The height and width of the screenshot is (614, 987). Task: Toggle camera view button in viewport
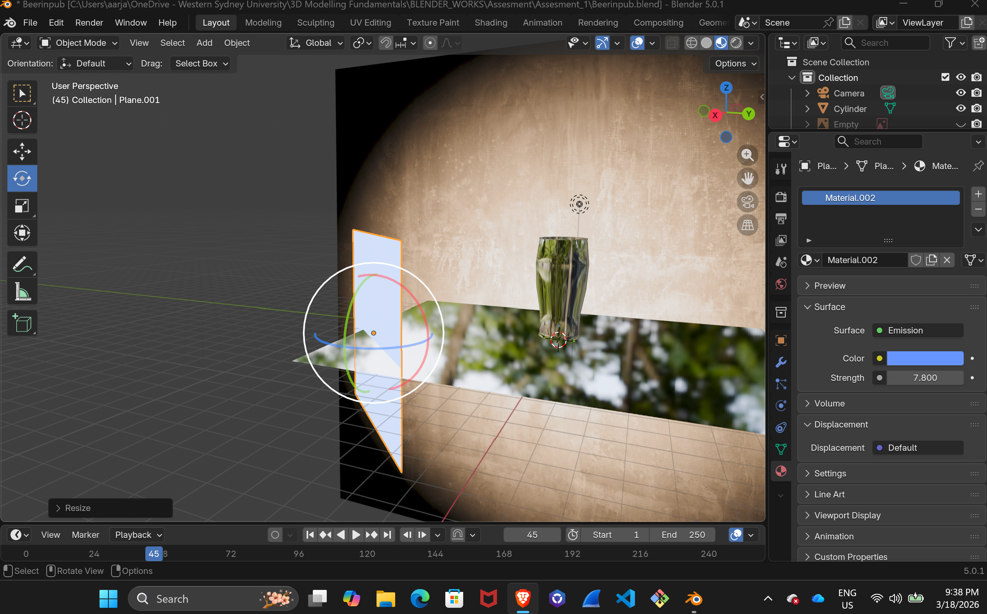click(747, 202)
